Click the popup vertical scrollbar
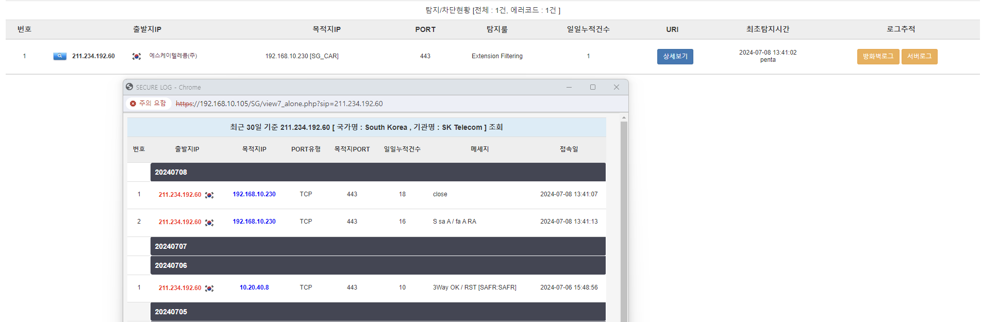Viewport: 982px width, 322px height. (624, 222)
